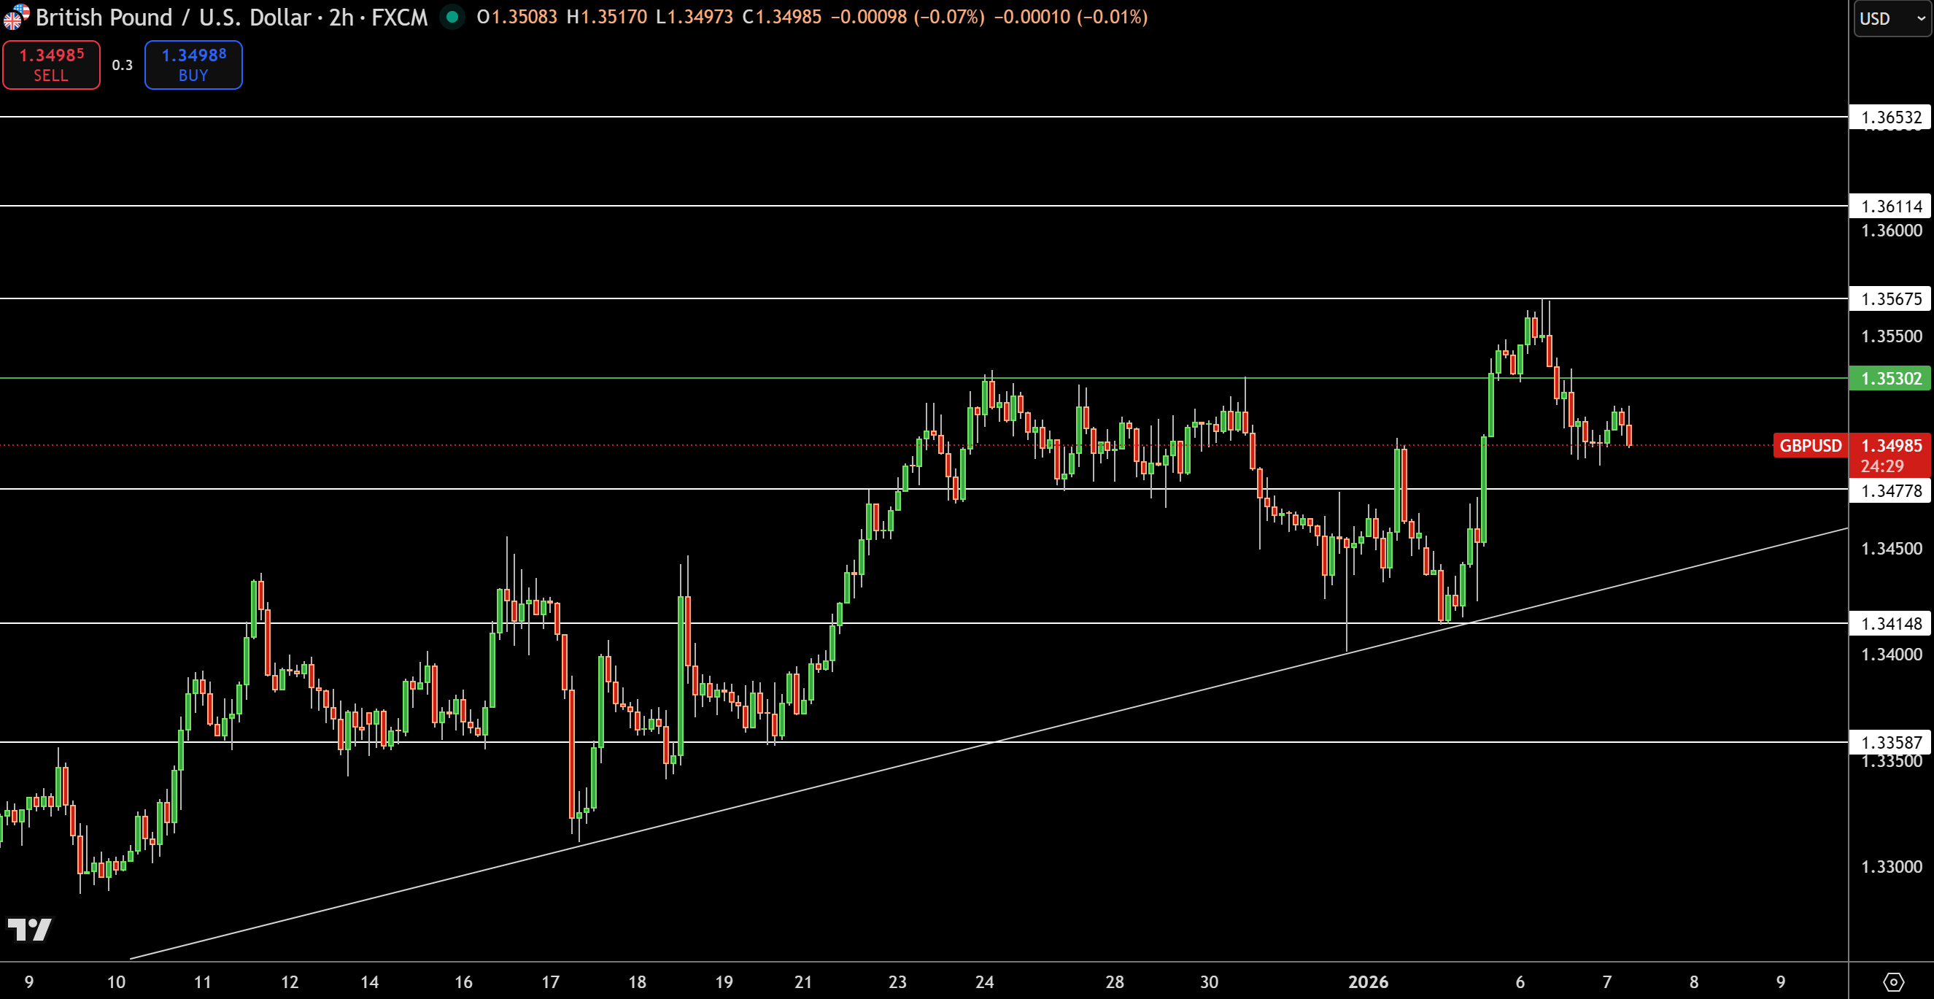Click the 1.33000 price scale value
Viewport: 1934px width, 999px height.
coord(1890,866)
